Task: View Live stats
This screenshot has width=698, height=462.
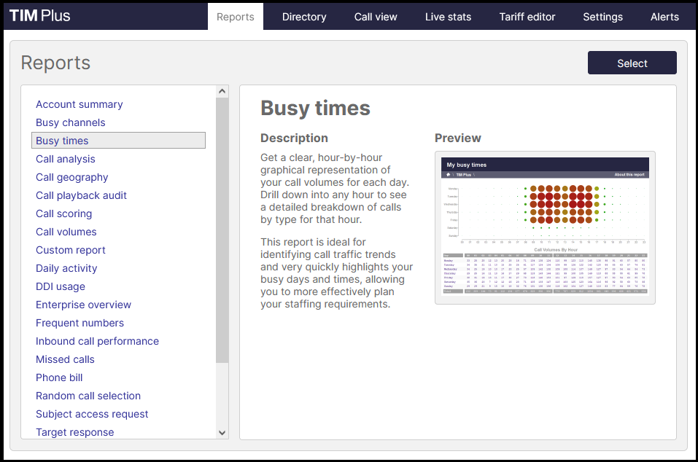Action: tap(448, 17)
